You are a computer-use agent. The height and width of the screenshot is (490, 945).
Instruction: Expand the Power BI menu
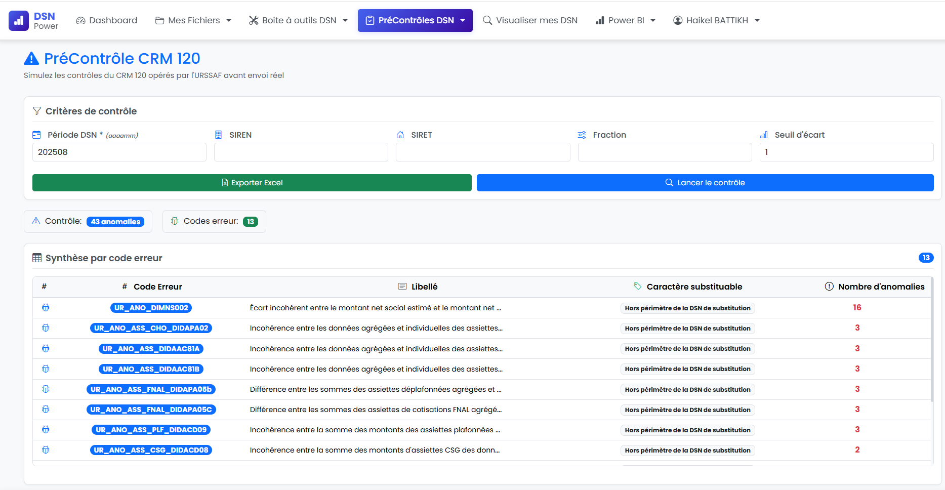pos(625,21)
